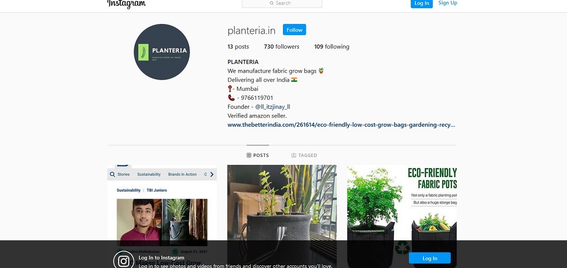
Task: Open the Sign Up link
Action: click(447, 3)
